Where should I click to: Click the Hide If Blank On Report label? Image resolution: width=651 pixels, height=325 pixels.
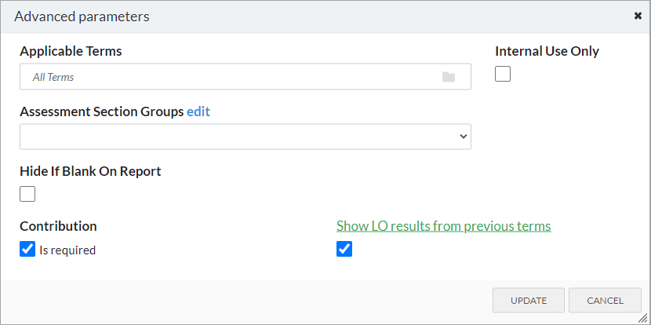(x=90, y=171)
